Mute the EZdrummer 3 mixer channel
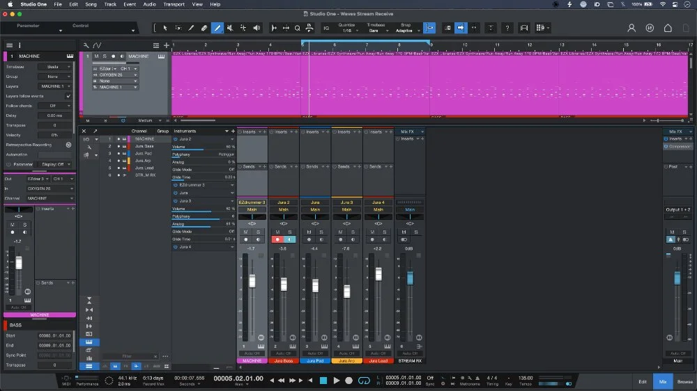697x391 pixels. (x=245, y=232)
